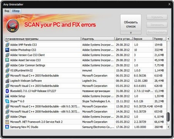Click the red scan gauge icon in banner

[x=13, y=25]
